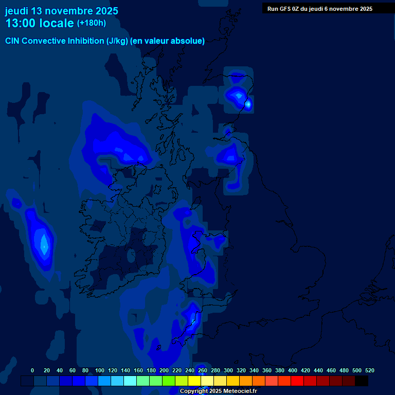Click the date 'jeudi 13 novembre 2025'

click(x=62, y=11)
